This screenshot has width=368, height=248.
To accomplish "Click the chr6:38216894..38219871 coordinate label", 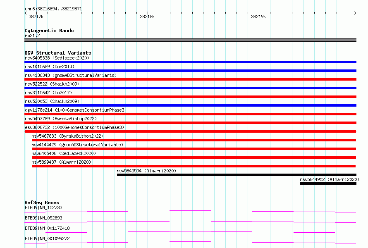I will [x=53, y=9].
